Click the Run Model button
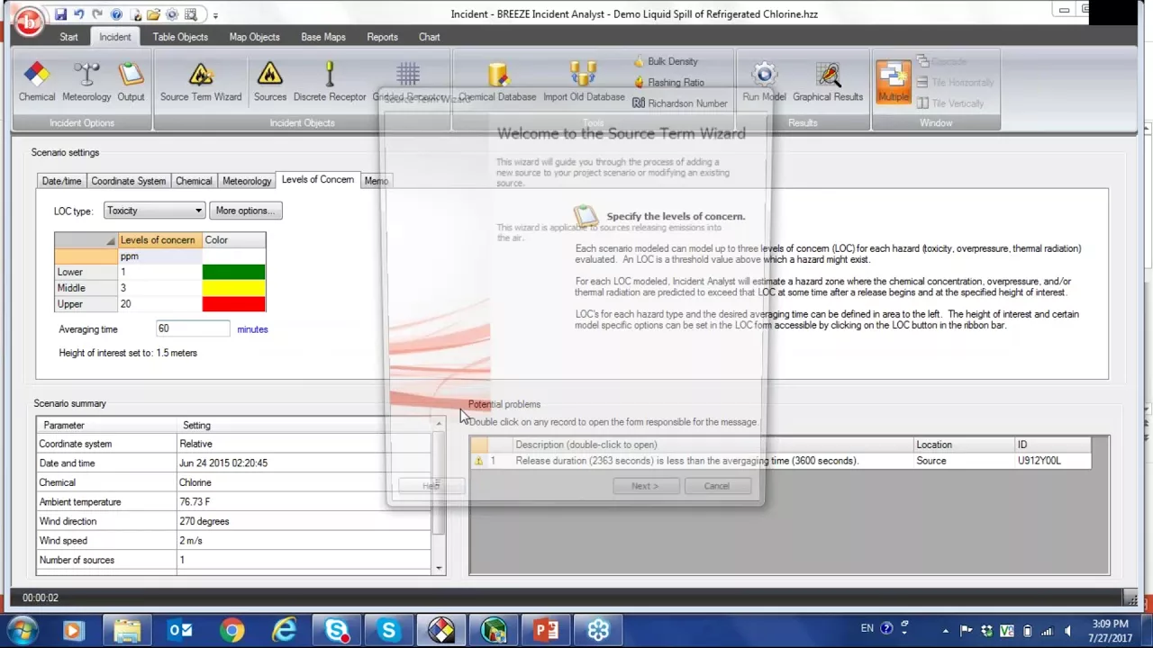This screenshot has height=648, width=1153. click(764, 81)
